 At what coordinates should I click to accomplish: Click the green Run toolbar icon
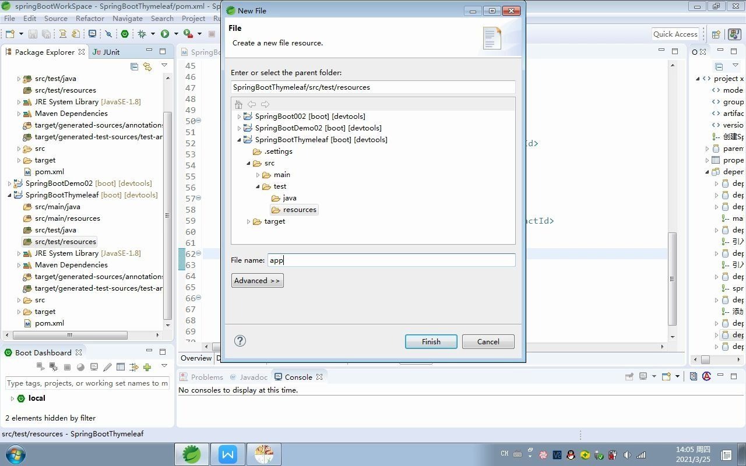click(x=165, y=34)
